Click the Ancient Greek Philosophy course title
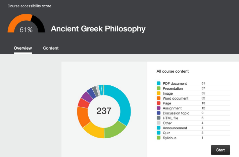The width and height of the screenshot is (239, 157). [98, 29]
